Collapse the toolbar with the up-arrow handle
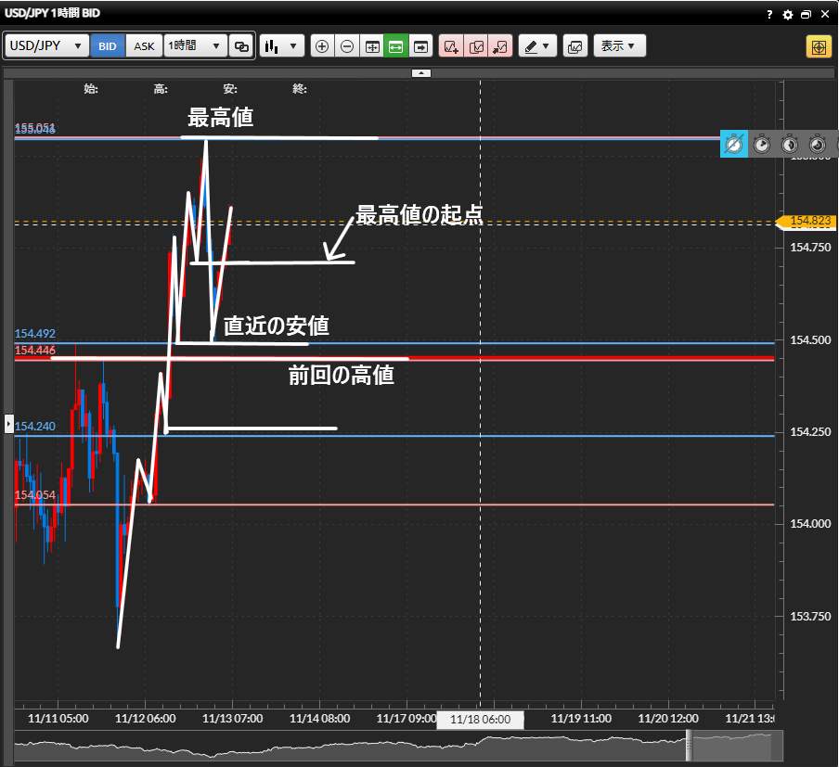 420,72
